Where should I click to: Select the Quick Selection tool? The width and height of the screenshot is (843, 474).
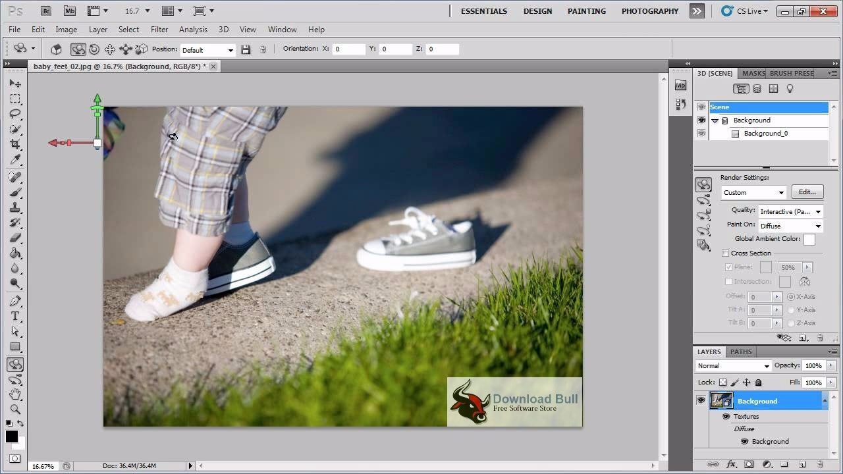point(15,129)
